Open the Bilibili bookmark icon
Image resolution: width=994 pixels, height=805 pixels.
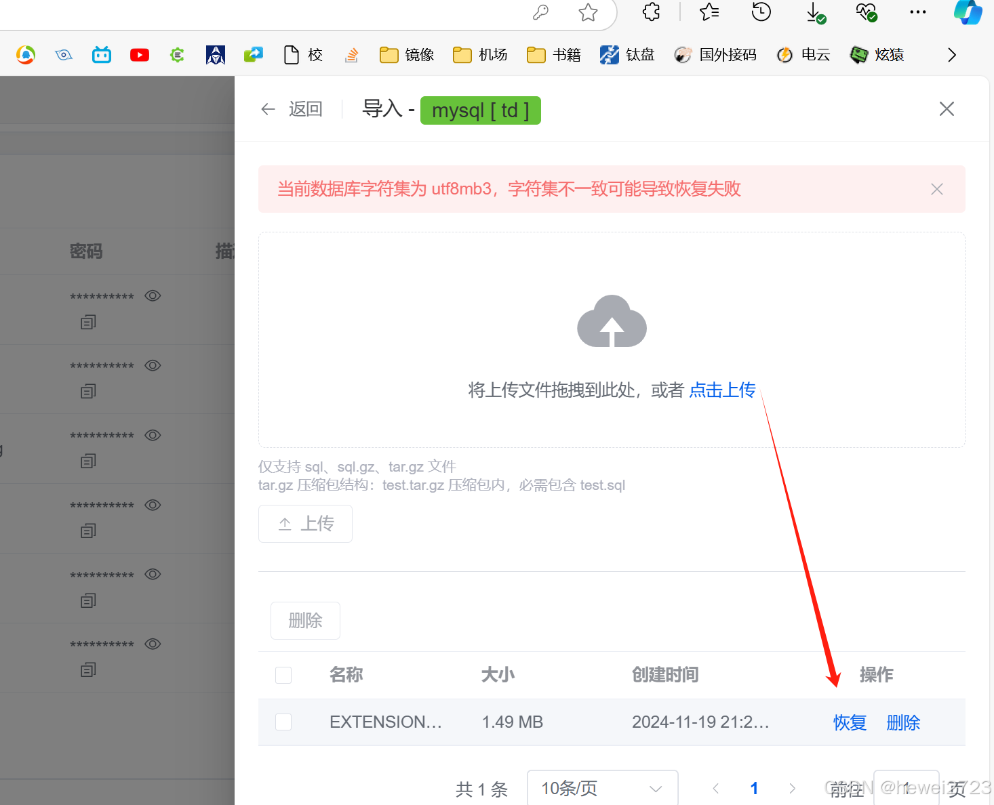101,55
